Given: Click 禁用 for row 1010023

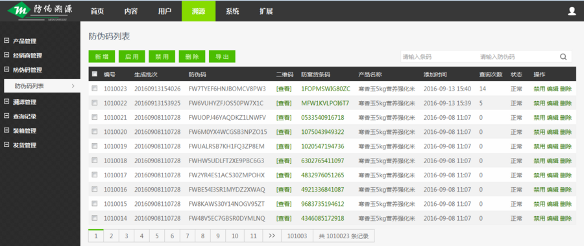Looking at the screenshot, I should (x=539, y=89).
